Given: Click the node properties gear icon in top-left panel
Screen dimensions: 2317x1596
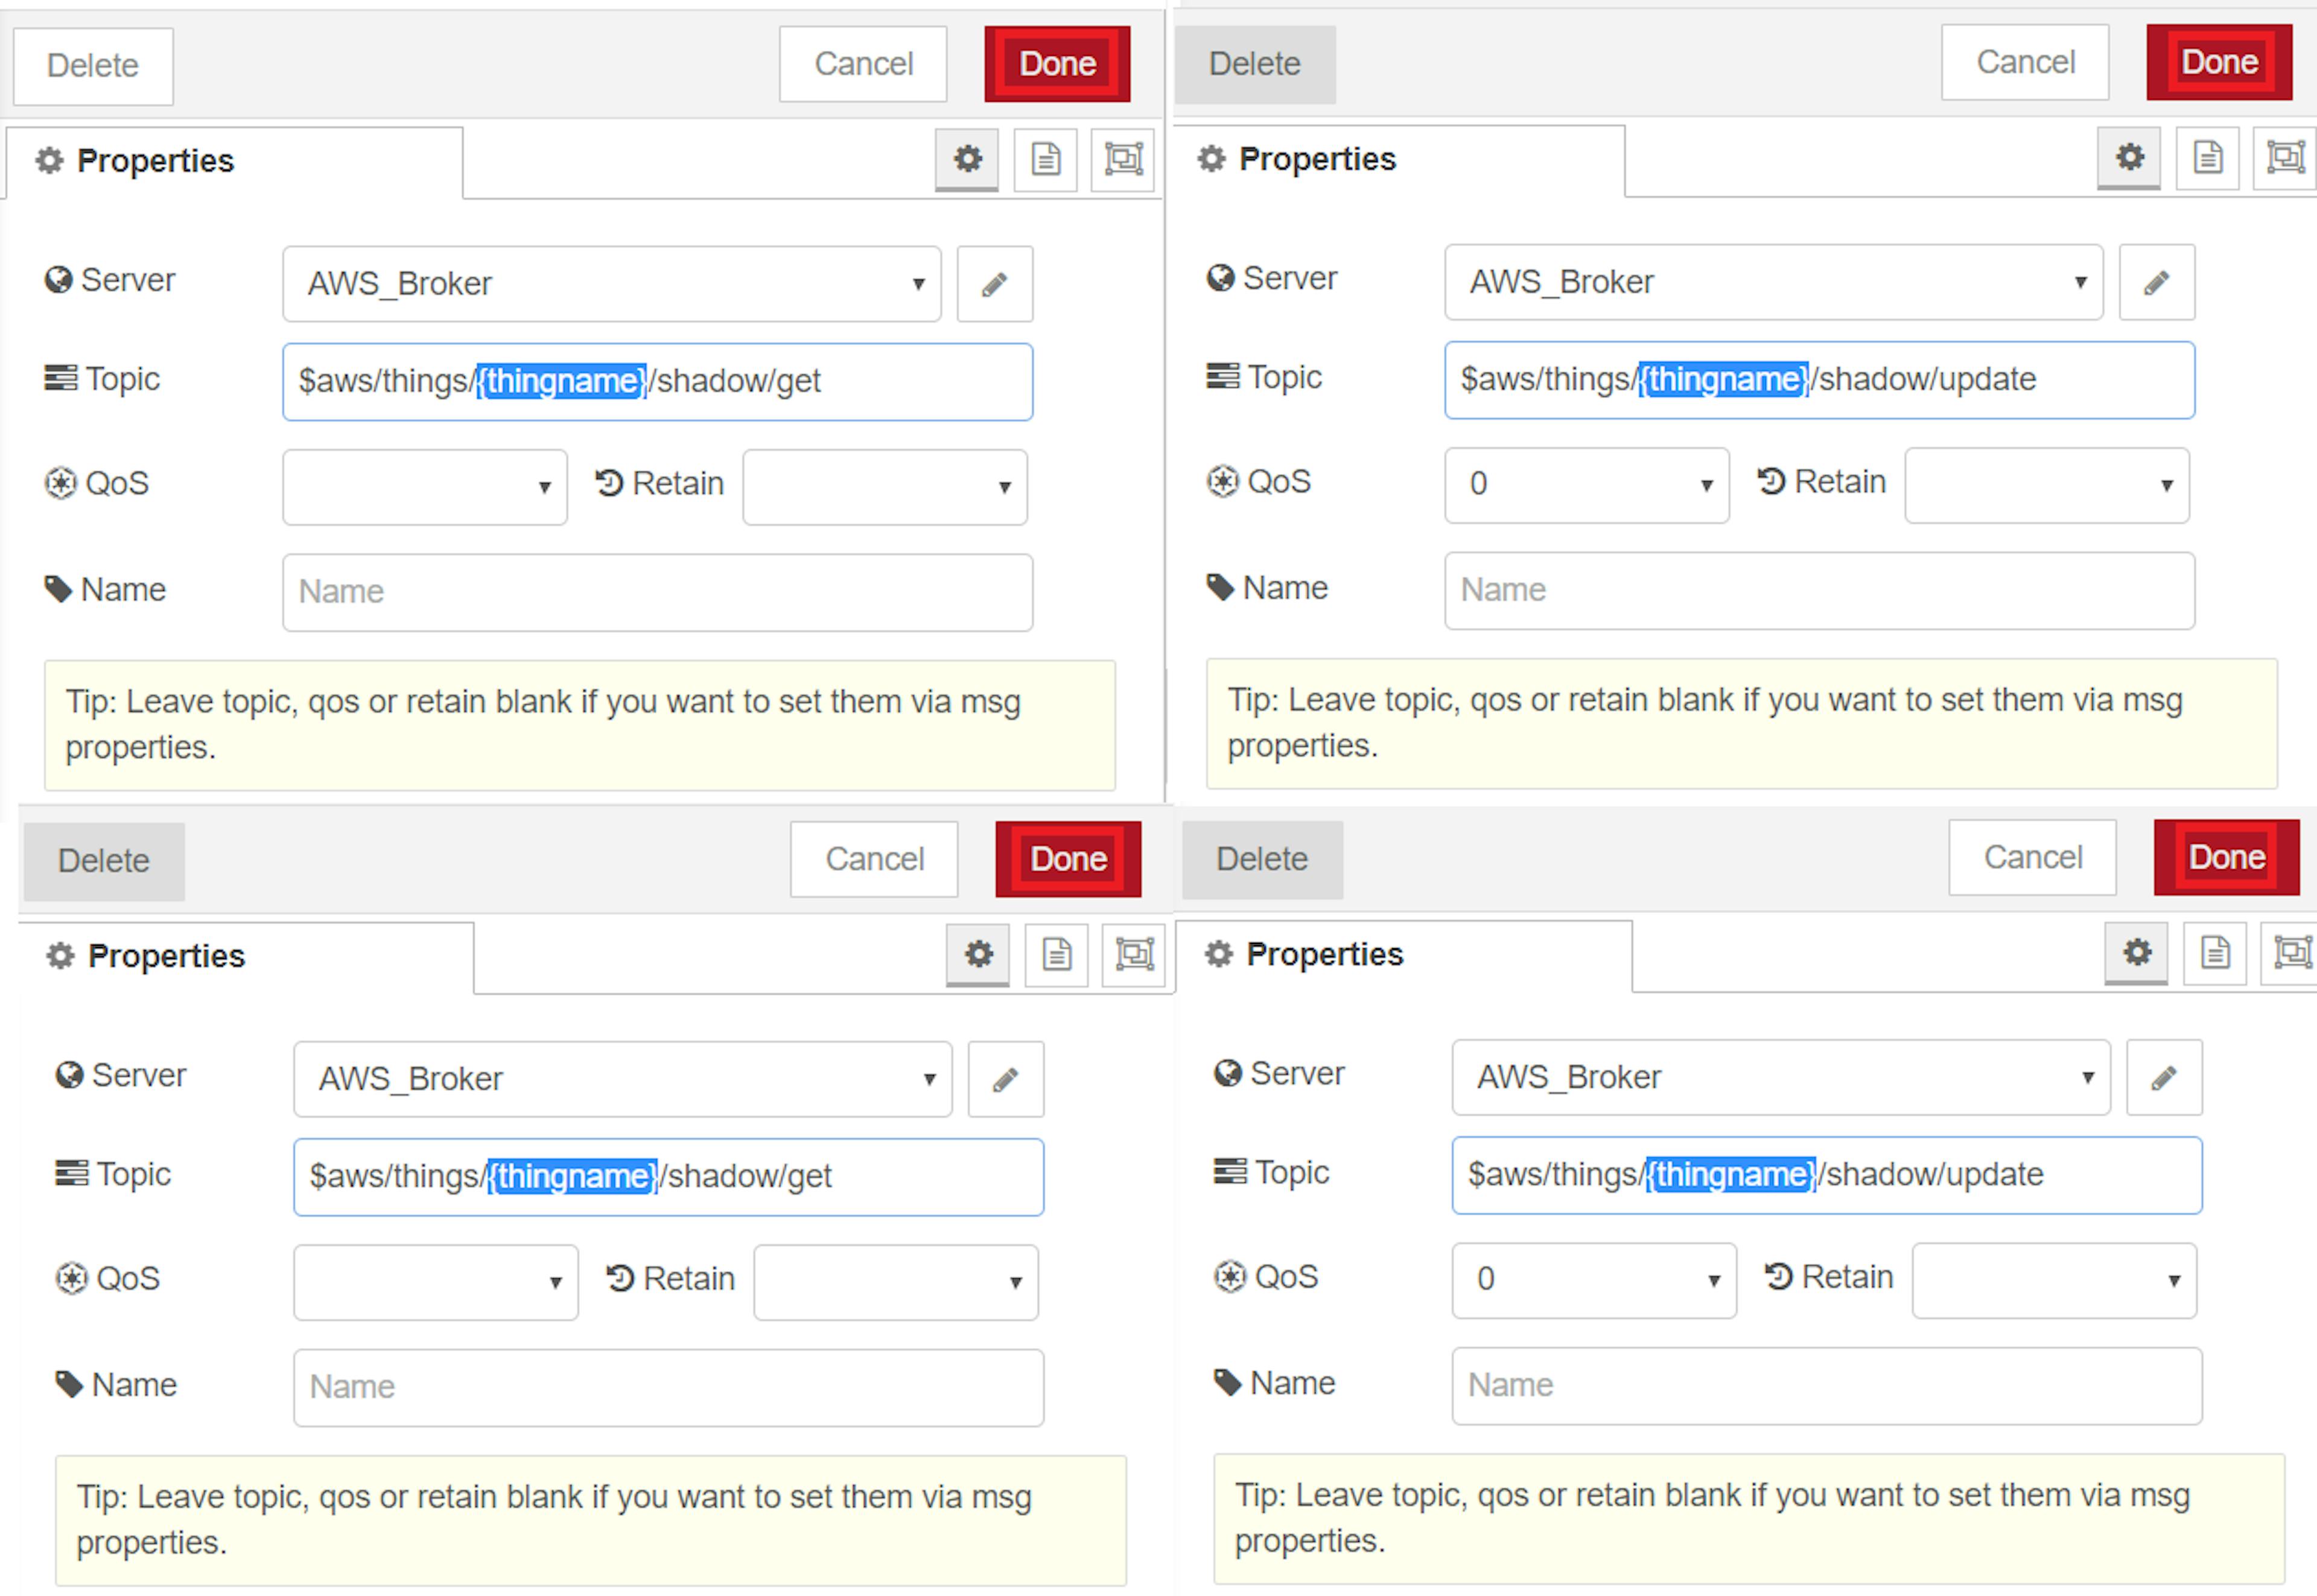Looking at the screenshot, I should pyautogui.click(x=967, y=159).
